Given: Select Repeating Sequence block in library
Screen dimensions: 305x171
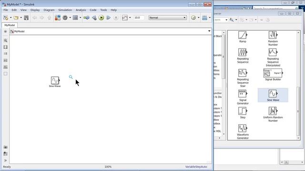Looking at the screenshot, I should point(243,56).
